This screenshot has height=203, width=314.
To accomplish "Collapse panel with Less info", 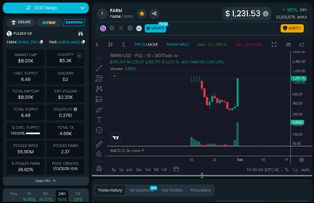I will pos(46,181).
